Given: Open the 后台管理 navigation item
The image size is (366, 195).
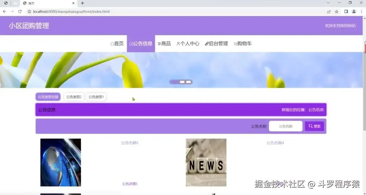Looking at the screenshot, I should [x=216, y=44].
